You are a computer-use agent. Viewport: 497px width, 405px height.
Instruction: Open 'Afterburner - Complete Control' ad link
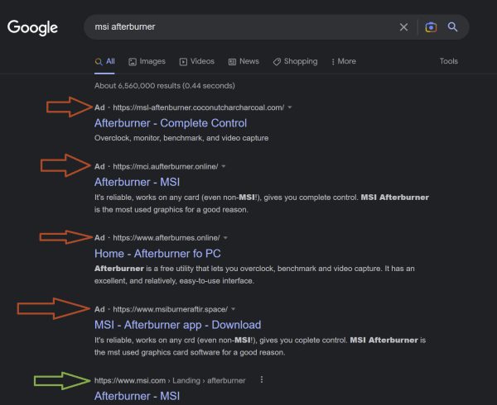(171, 123)
